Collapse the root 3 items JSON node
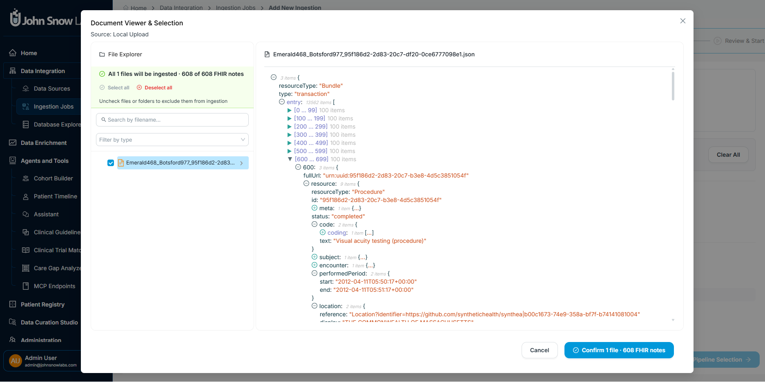The image size is (765, 382). click(x=274, y=77)
